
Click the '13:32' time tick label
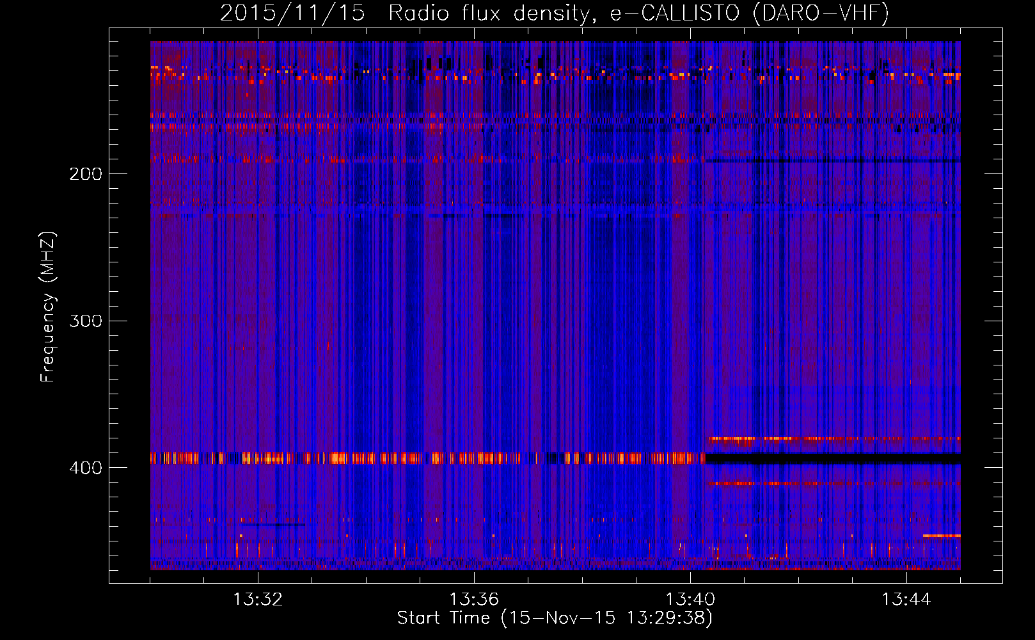point(258,600)
